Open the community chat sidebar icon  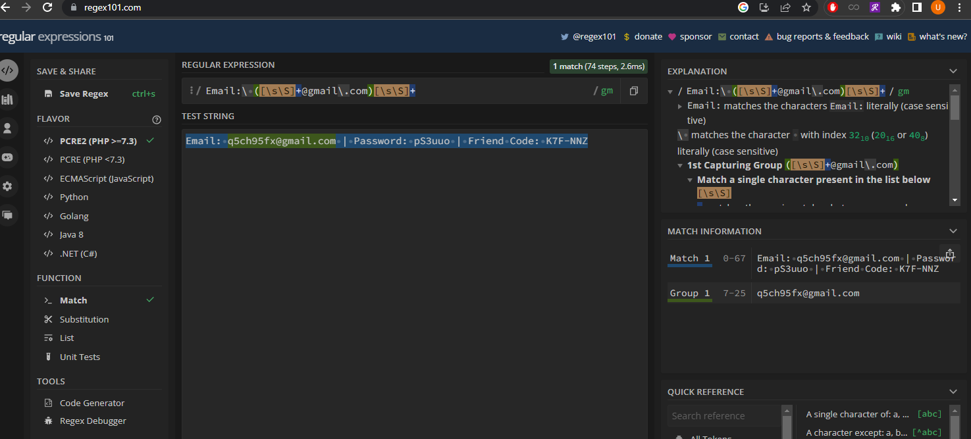[8, 215]
